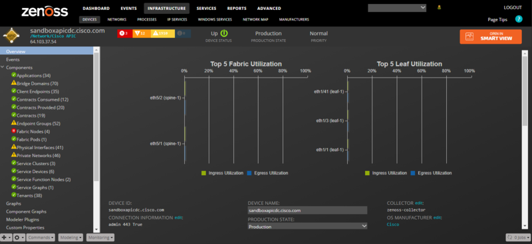This screenshot has width=532, height=244.
Task: Open the Services menu
Action: pos(206,9)
